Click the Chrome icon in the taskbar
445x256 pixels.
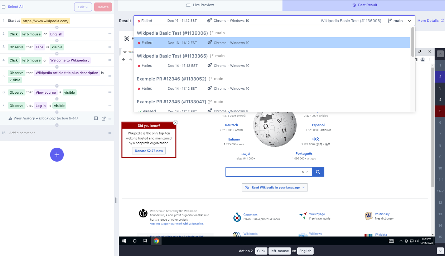156,241
